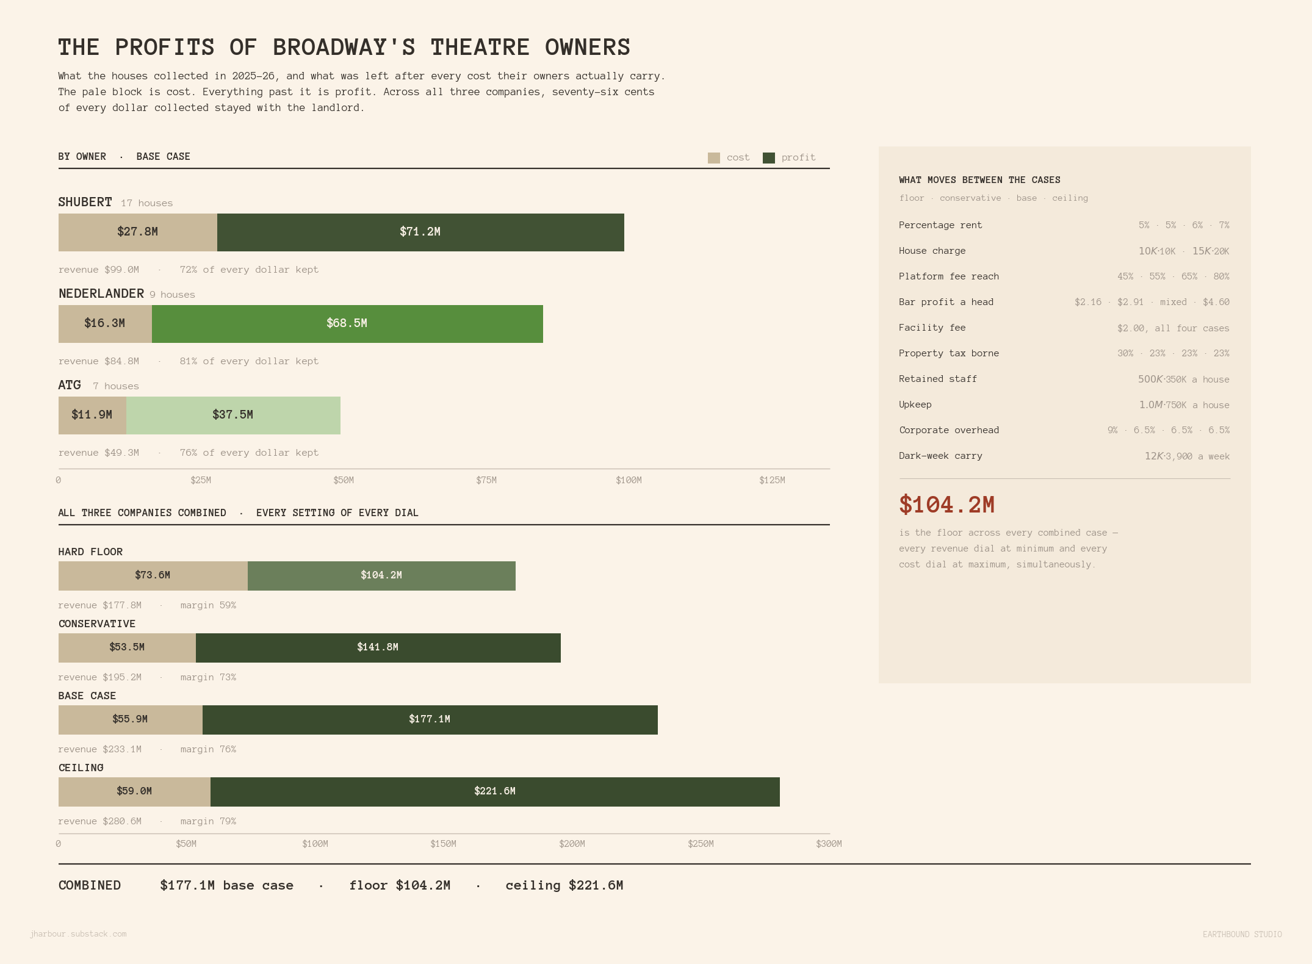Screen dimensions: 1312x964
Task: Select Hard Floor $104.2M profit bar
Action: [381, 576]
